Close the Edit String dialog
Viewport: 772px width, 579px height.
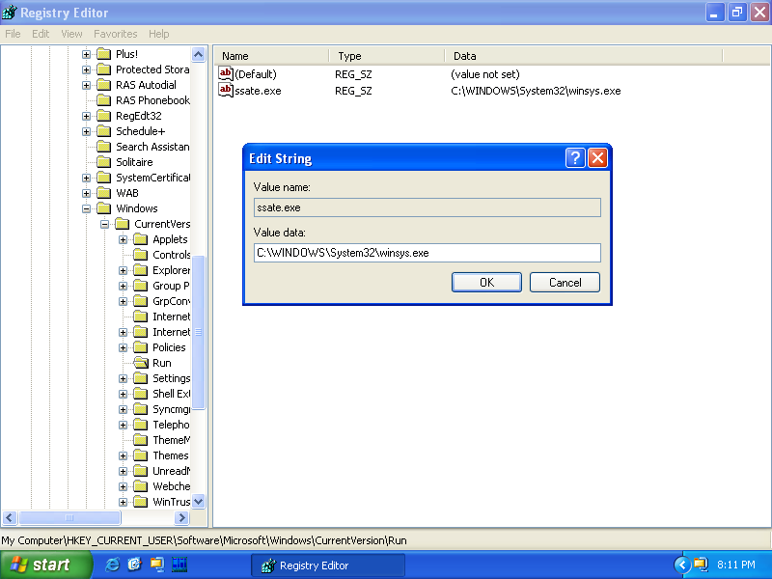pyautogui.click(x=597, y=158)
